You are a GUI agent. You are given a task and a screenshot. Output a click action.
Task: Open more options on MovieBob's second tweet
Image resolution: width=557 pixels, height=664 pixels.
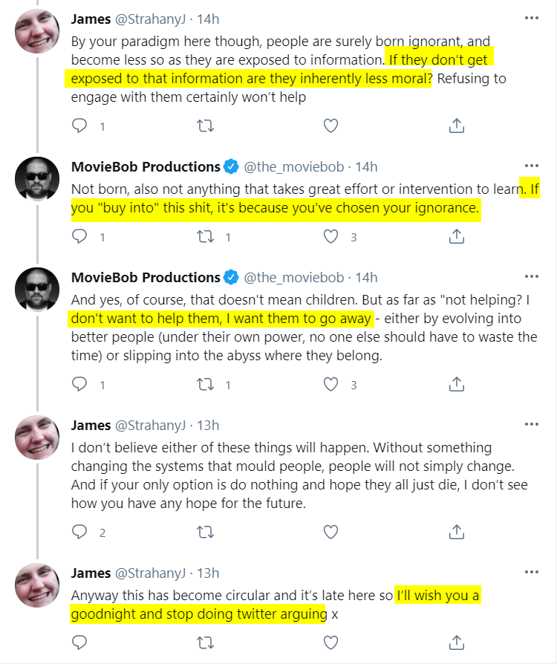(x=531, y=276)
